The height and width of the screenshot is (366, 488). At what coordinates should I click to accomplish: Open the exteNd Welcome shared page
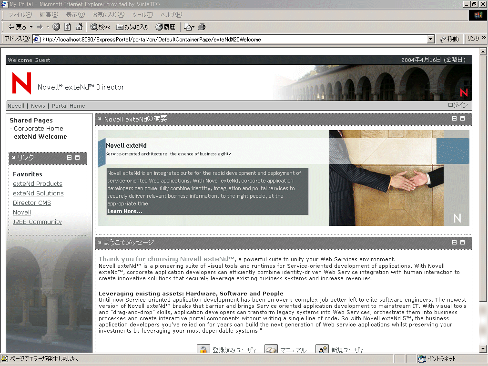tap(41, 137)
